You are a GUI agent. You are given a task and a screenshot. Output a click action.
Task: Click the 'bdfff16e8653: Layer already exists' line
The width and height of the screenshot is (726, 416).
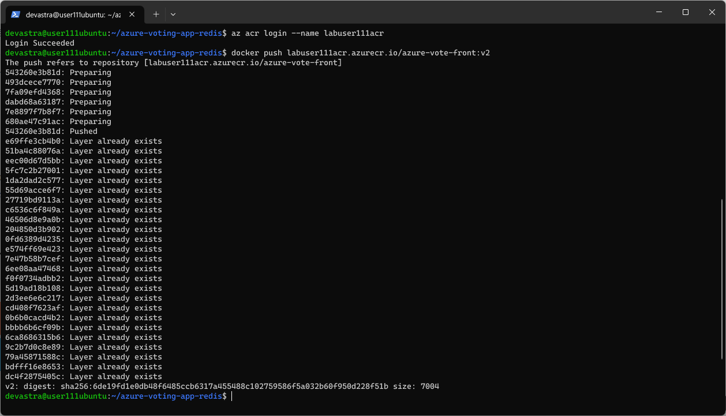84,366
